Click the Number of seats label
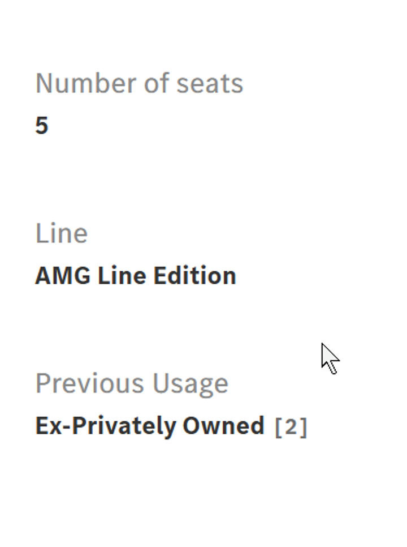 (139, 83)
